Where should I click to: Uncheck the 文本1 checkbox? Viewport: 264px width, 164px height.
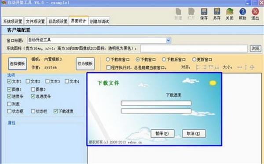[x=9, y=81]
